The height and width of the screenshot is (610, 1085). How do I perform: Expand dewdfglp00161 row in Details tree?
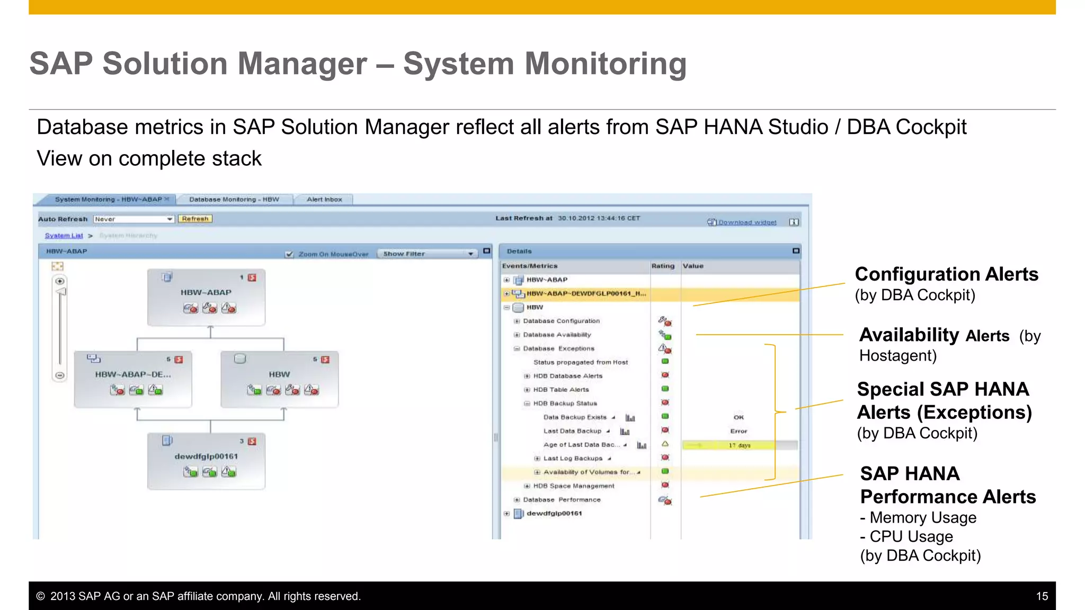point(506,514)
